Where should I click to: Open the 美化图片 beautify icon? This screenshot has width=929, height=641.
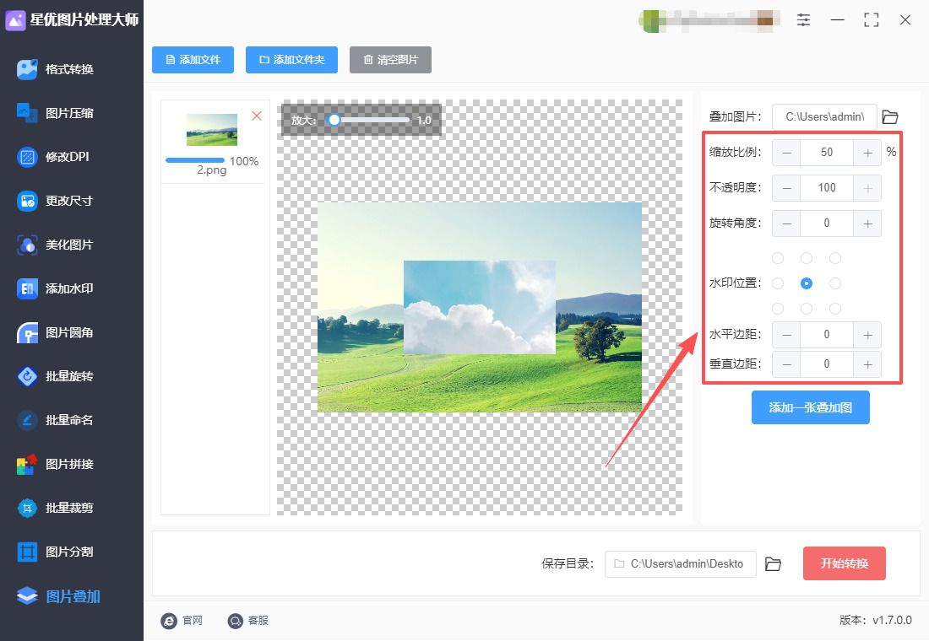(27, 245)
